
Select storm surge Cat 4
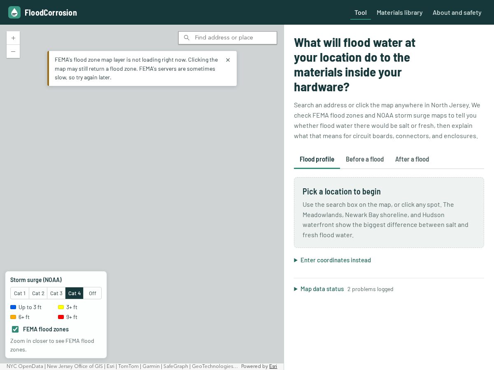[x=75, y=293]
